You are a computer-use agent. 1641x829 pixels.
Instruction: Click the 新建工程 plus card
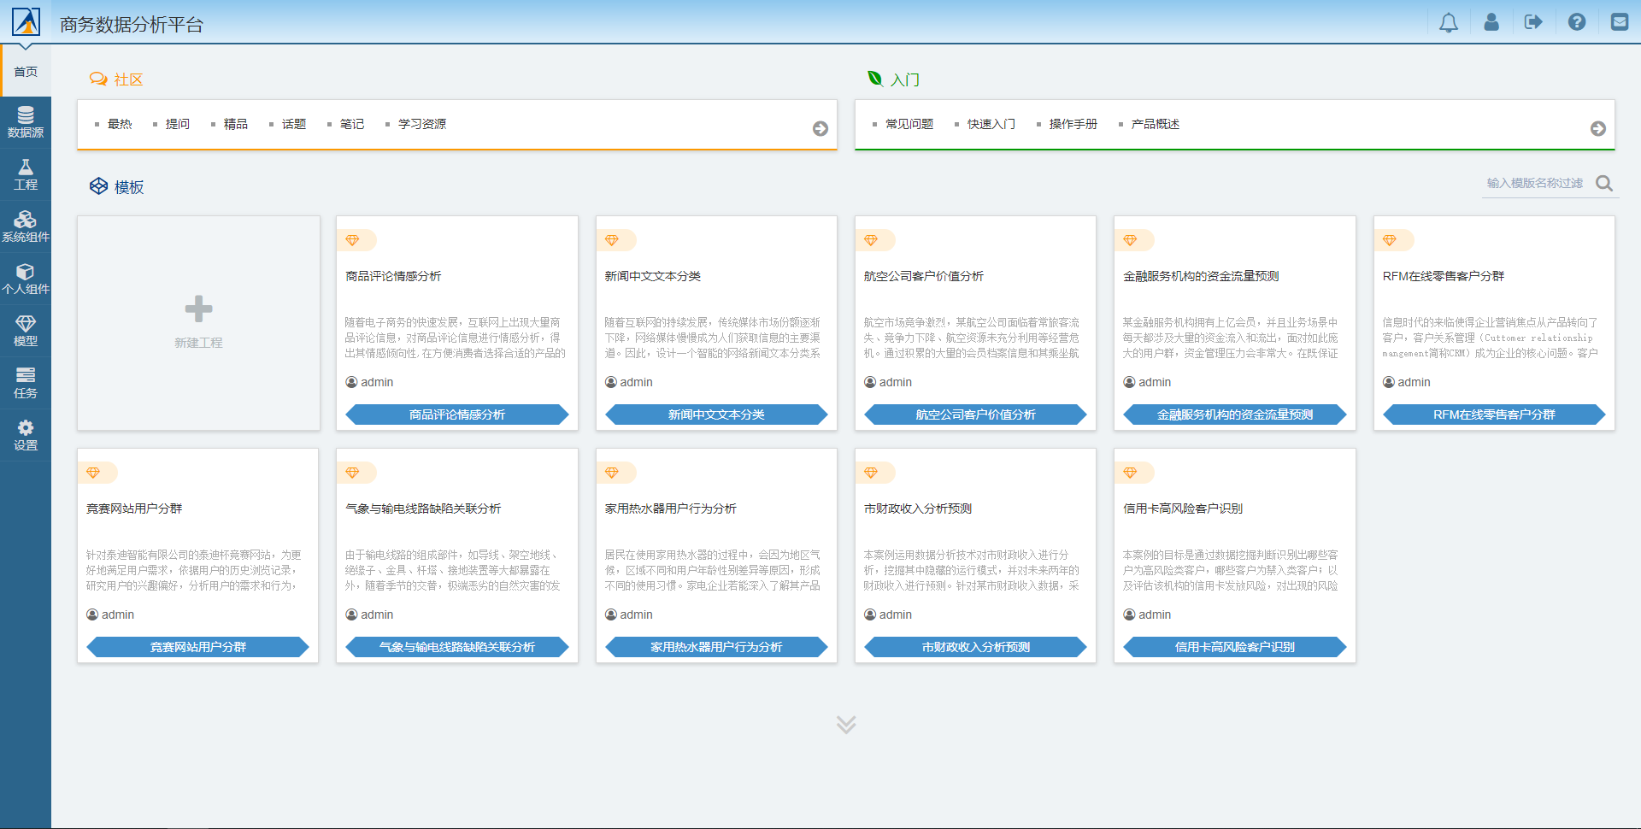point(198,323)
